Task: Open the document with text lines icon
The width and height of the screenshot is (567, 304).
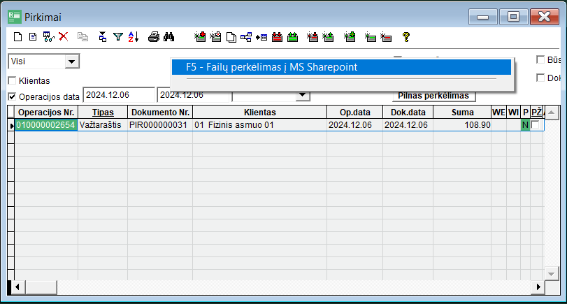Action: coord(33,37)
